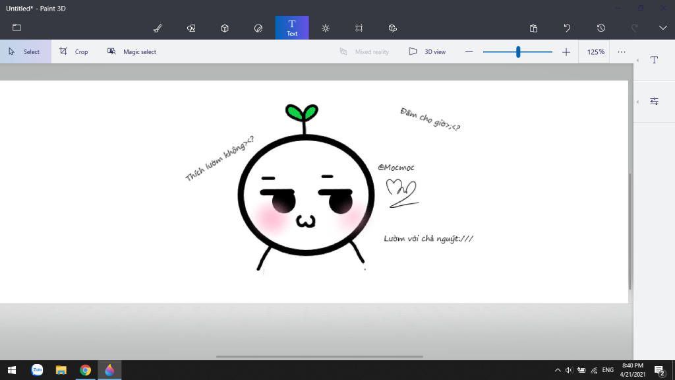Screen dimensions: 675x380
Task: Select the Text tab
Action: pyautogui.click(x=292, y=28)
